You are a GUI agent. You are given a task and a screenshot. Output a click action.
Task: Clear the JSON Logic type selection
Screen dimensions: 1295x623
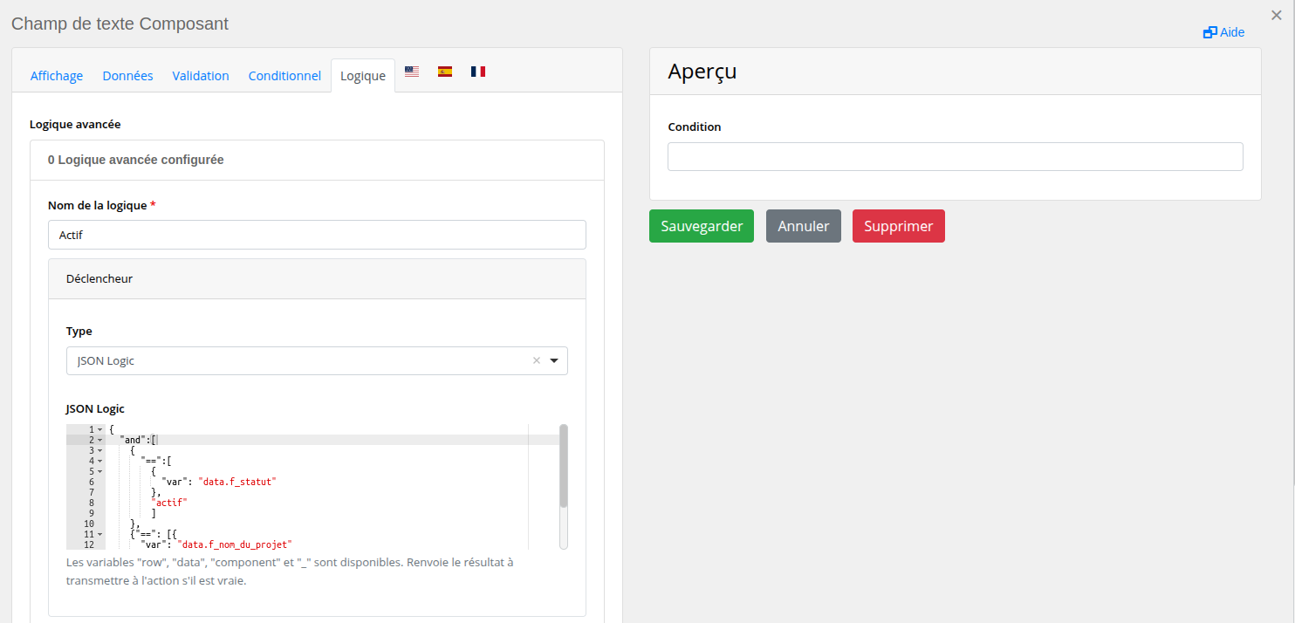[x=537, y=360]
